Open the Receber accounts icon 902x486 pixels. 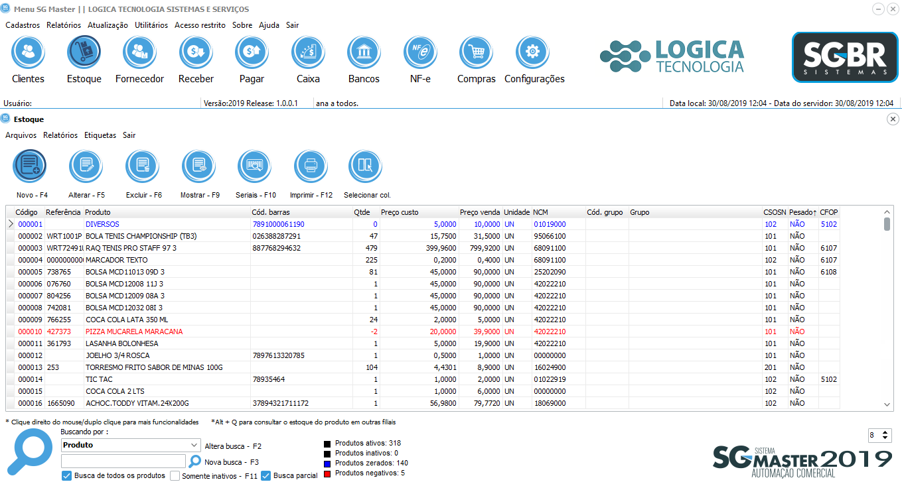click(196, 52)
